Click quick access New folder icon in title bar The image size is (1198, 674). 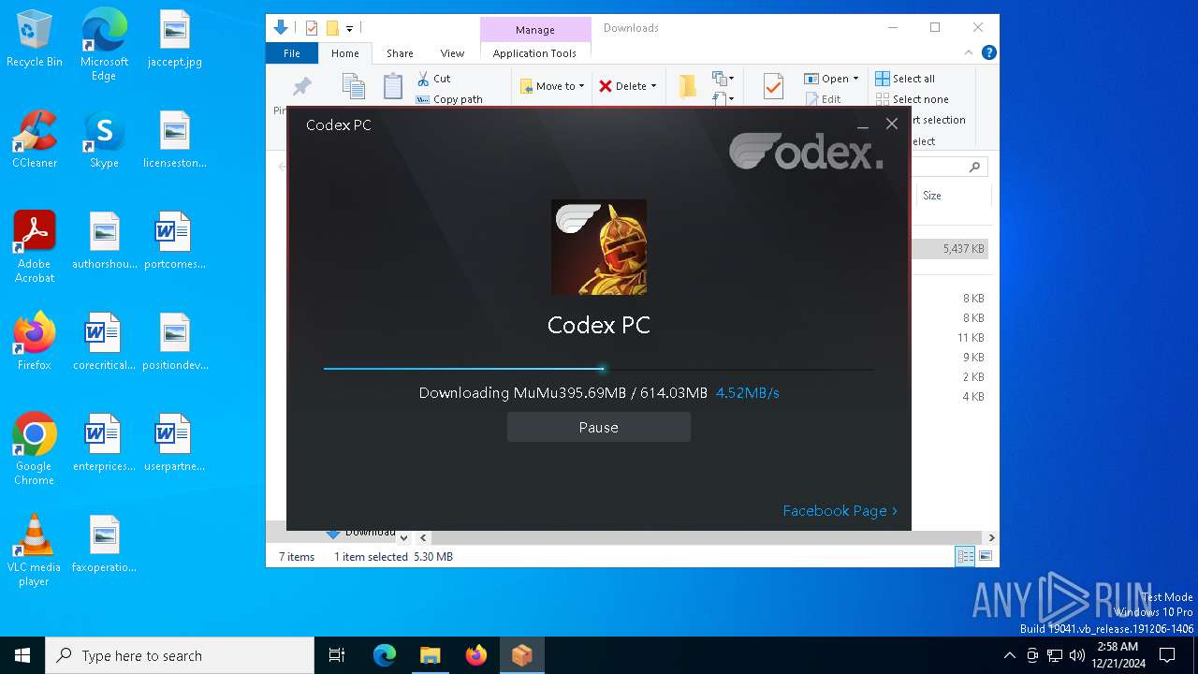tap(332, 28)
